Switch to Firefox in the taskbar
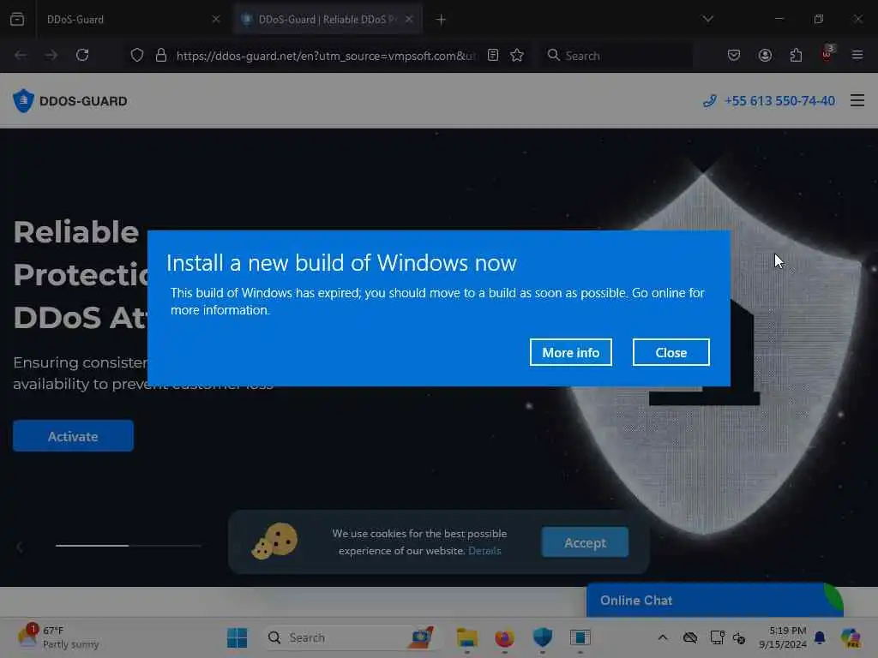Image resolution: width=878 pixels, height=658 pixels. tap(504, 637)
